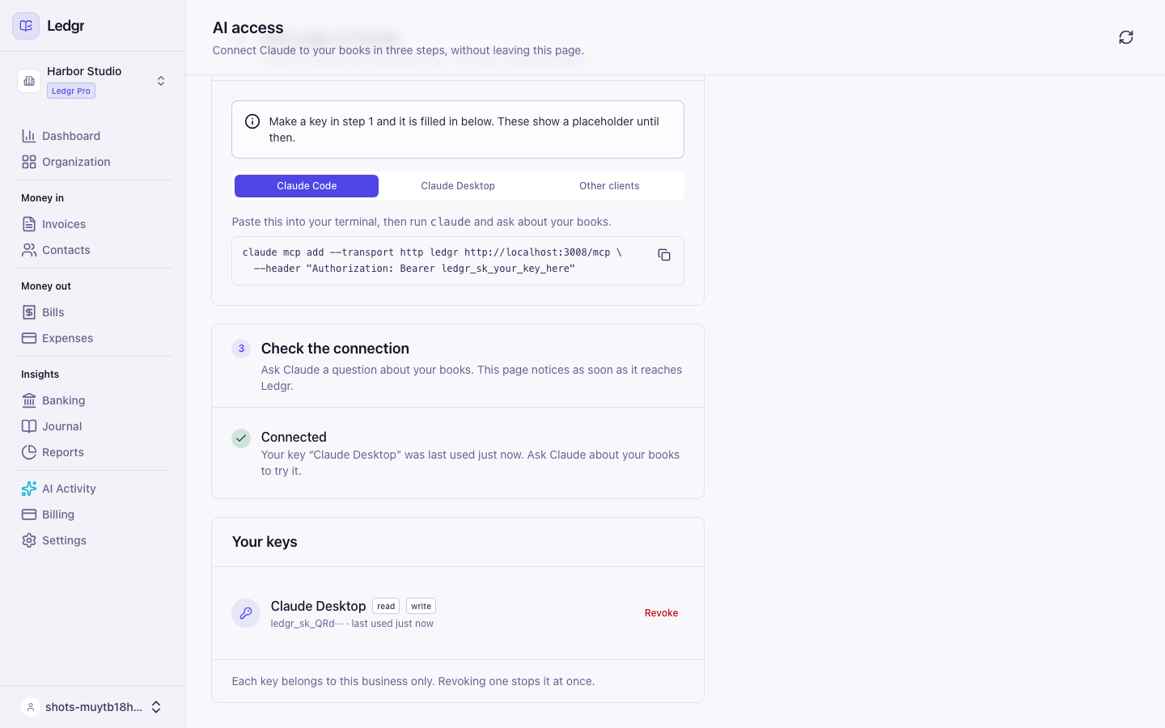The image size is (1165, 728).
Task: Click the green Connected checkmark icon
Action: (x=241, y=438)
